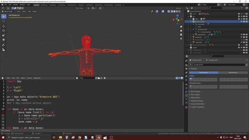Viewport: 249px width, 140px height.
Task: Open the Render menu
Action: point(16,5)
